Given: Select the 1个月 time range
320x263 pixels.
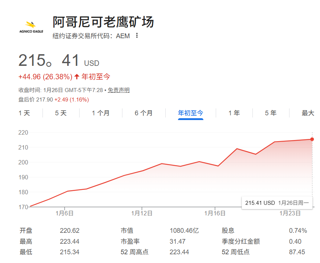Looking at the screenshot, I should 99,113.
